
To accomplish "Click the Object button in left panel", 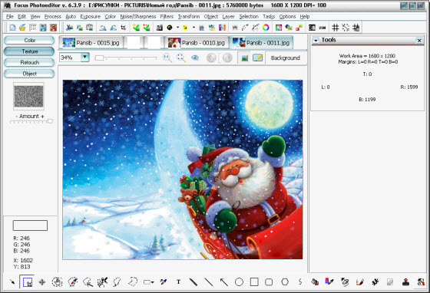I will 29,74.
